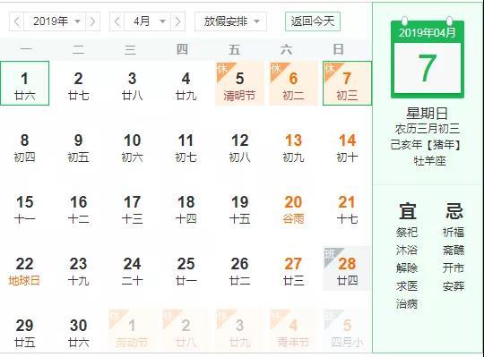Click the 休 badge on April 6
Viewport: 484px width, 357px height.
(276, 68)
